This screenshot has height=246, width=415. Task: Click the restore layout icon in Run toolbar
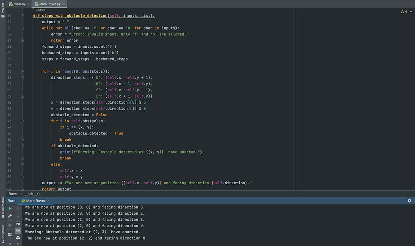coord(10,234)
